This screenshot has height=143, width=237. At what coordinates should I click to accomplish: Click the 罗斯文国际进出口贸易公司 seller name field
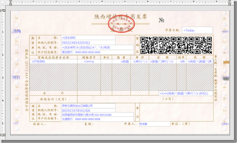coord(88,106)
